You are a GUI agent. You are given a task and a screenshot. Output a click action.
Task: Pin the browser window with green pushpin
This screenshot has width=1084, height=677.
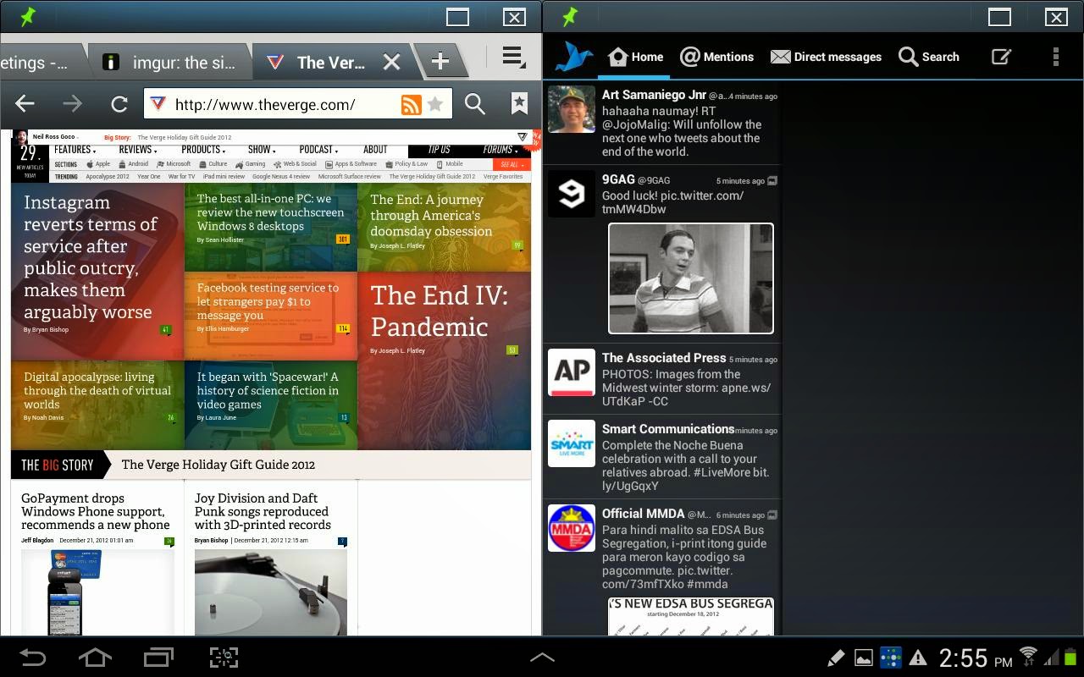tap(28, 16)
